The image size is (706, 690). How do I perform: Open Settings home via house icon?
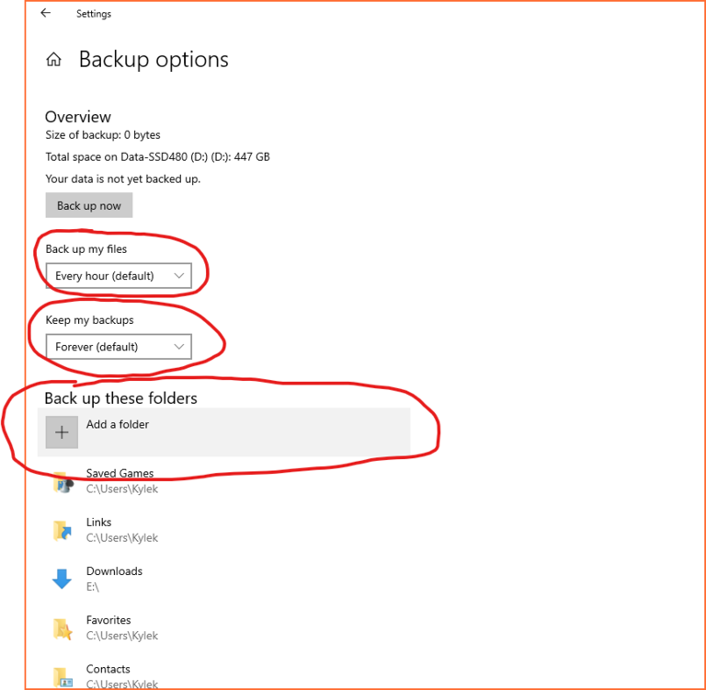click(54, 60)
